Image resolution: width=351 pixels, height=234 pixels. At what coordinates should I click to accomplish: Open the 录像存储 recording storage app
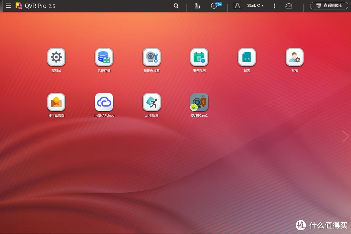tap(104, 57)
